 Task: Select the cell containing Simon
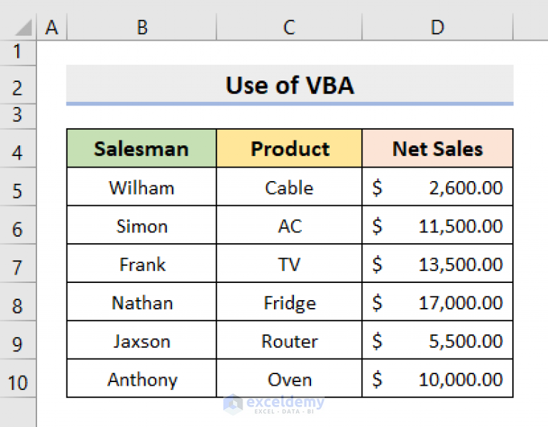(141, 225)
